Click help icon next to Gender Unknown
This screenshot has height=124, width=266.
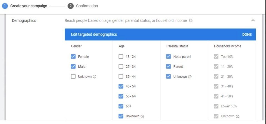tap(95, 77)
